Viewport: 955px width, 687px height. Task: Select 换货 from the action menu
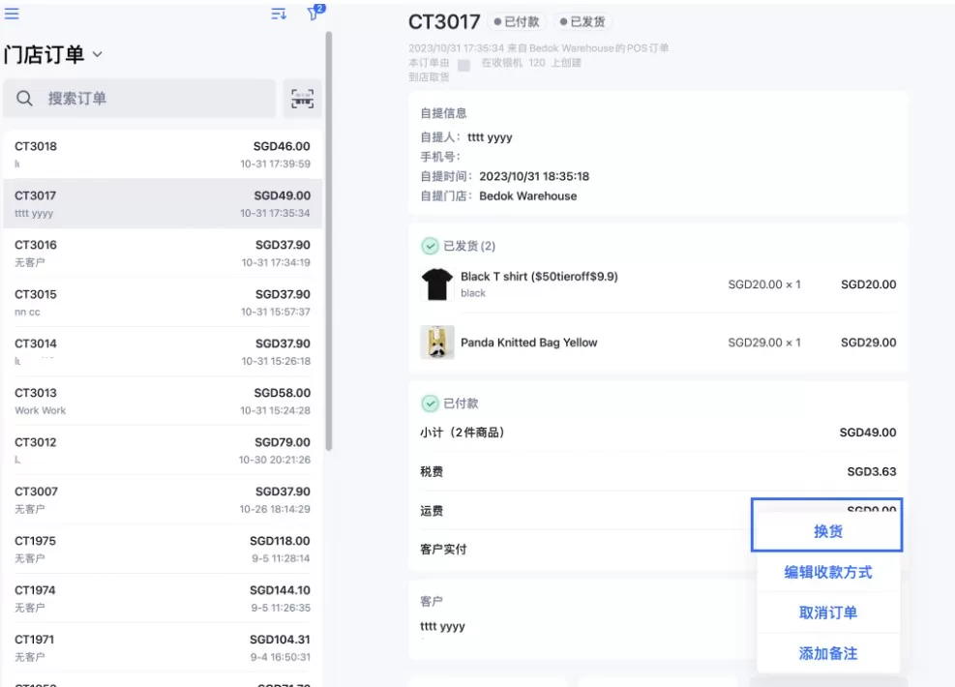[827, 529]
